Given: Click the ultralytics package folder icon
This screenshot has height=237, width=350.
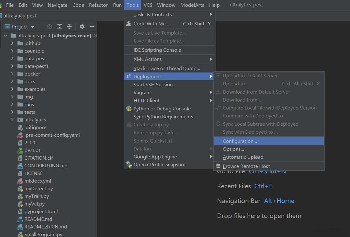Looking at the screenshot, I should (x=20, y=120).
